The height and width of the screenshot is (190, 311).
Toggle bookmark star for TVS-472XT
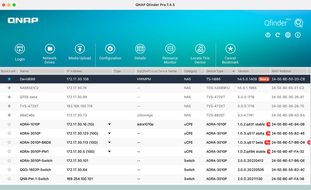[x=9, y=106]
